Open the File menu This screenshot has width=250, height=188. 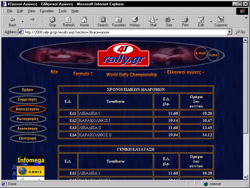[x=10, y=11]
